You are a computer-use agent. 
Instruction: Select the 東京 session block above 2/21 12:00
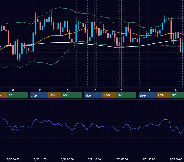click(x=93, y=95)
